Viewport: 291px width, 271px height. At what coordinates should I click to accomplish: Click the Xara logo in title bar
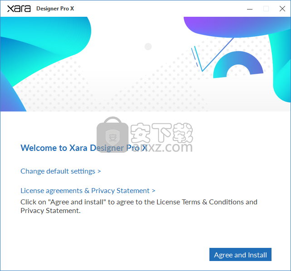[19, 9]
